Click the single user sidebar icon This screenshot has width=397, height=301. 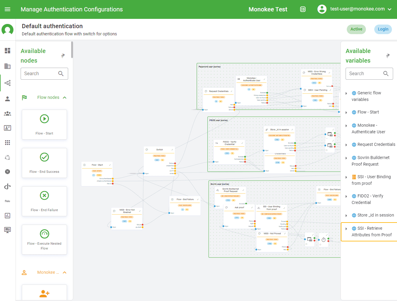tap(7, 99)
